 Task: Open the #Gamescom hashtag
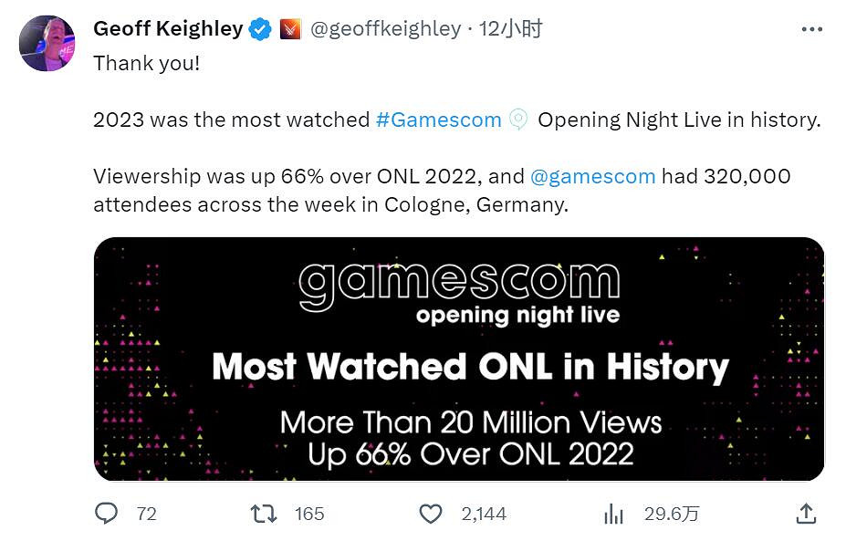pos(438,120)
